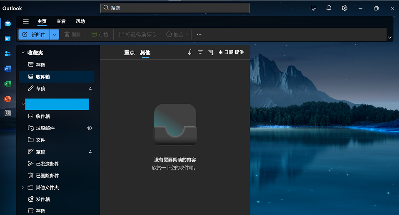Open the Delete dropdown arrow
Screen dimensions: 399x215
coord(85,34)
